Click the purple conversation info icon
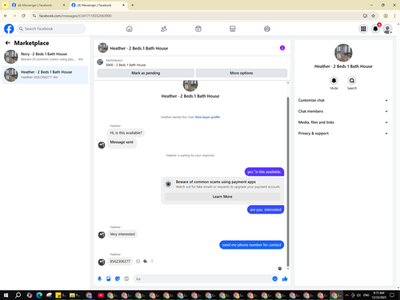Screen dimensions: 400x300 coord(282,48)
